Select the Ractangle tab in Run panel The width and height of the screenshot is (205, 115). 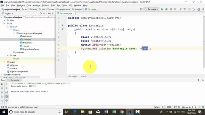[x=15, y=80]
